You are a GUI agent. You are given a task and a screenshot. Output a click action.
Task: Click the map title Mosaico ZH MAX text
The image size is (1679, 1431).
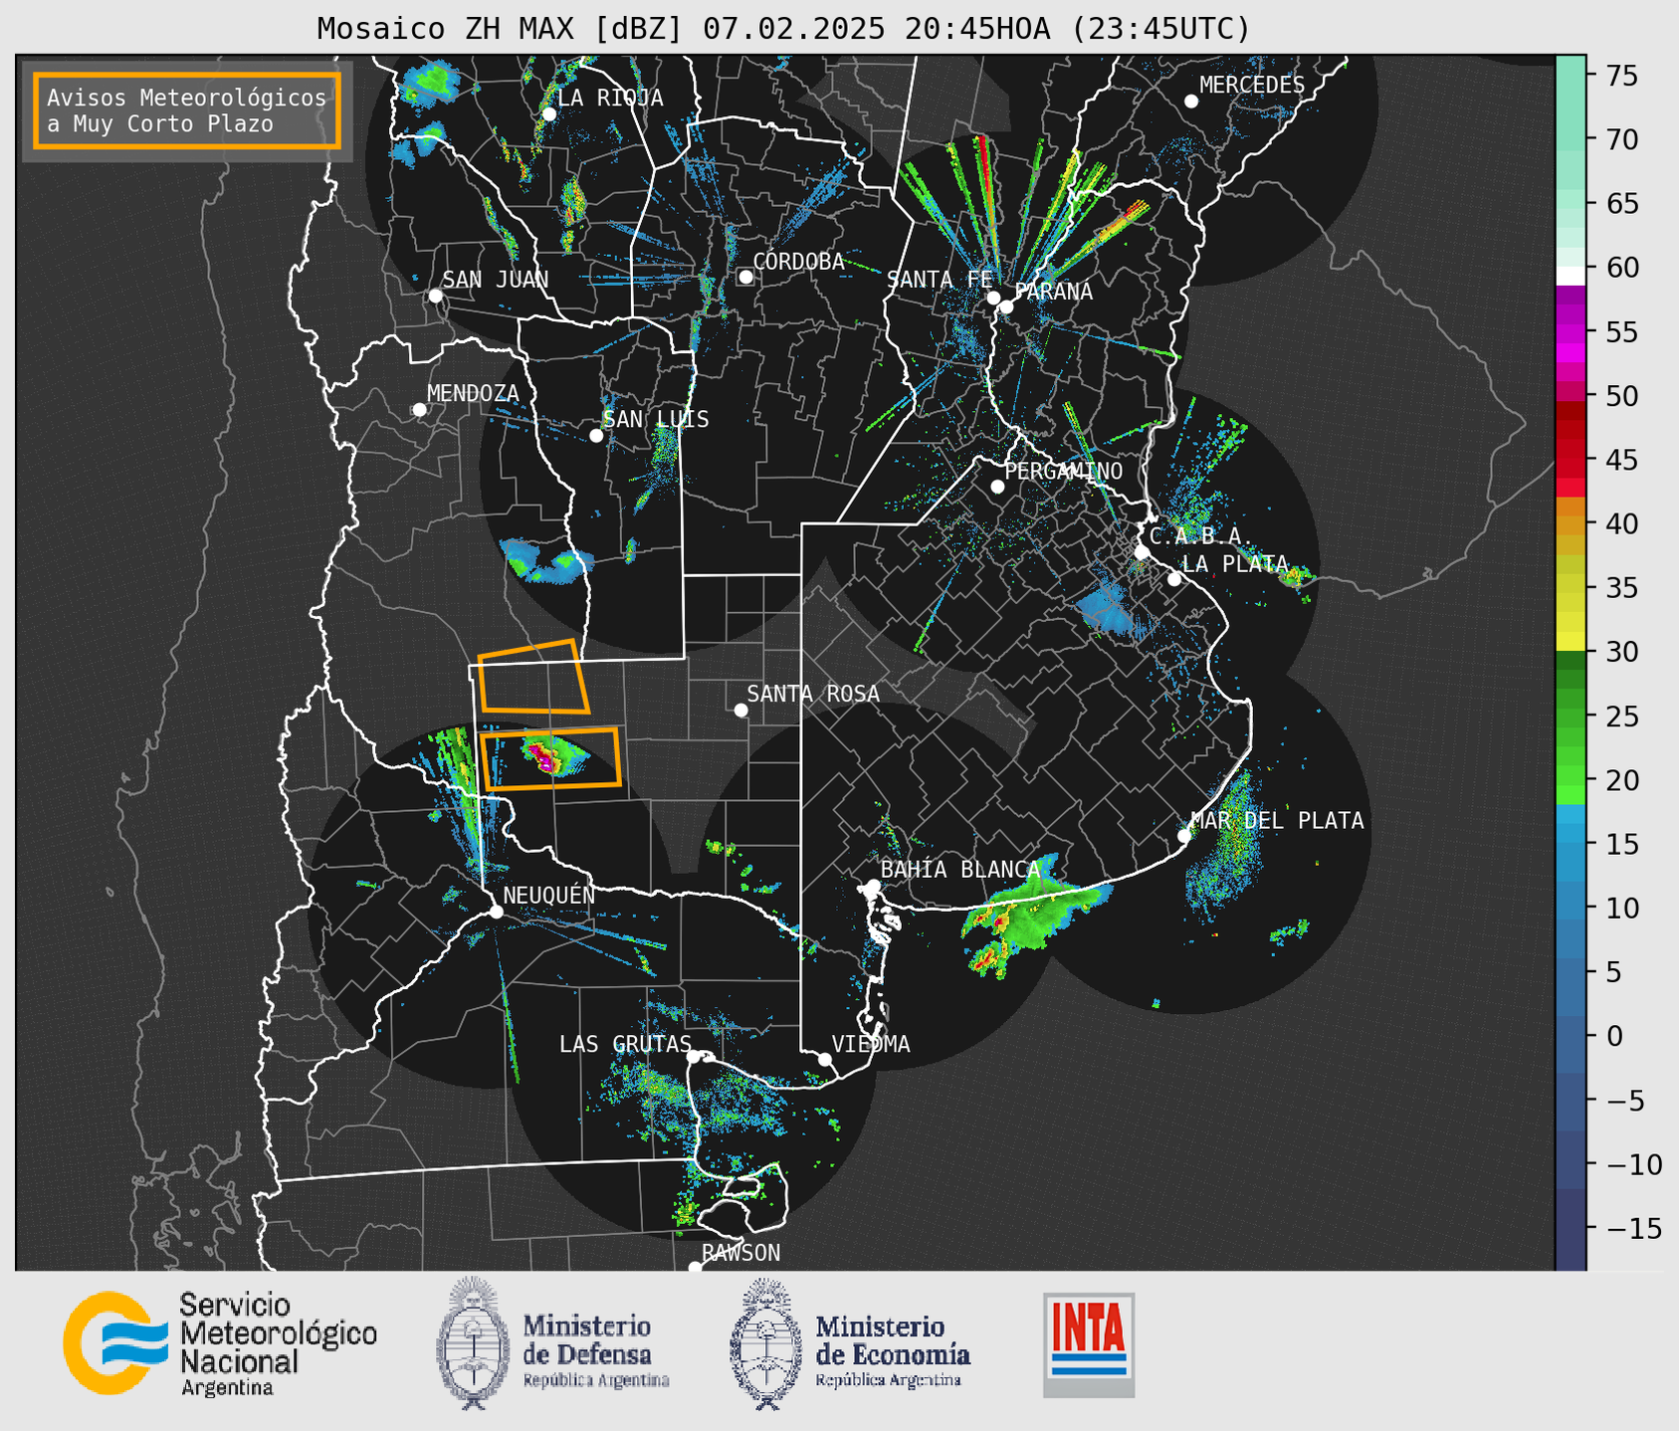point(782,29)
